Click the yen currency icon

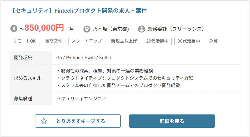[x=14, y=28]
